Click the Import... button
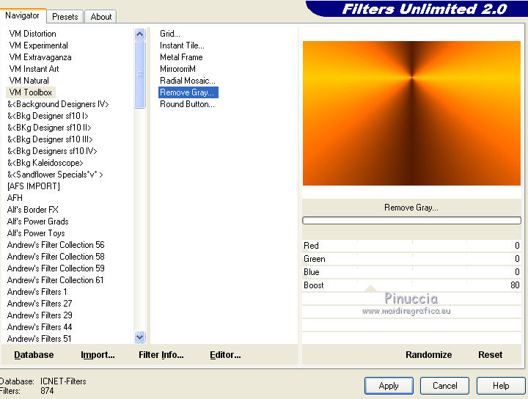This screenshot has width=528, height=399. (x=98, y=354)
